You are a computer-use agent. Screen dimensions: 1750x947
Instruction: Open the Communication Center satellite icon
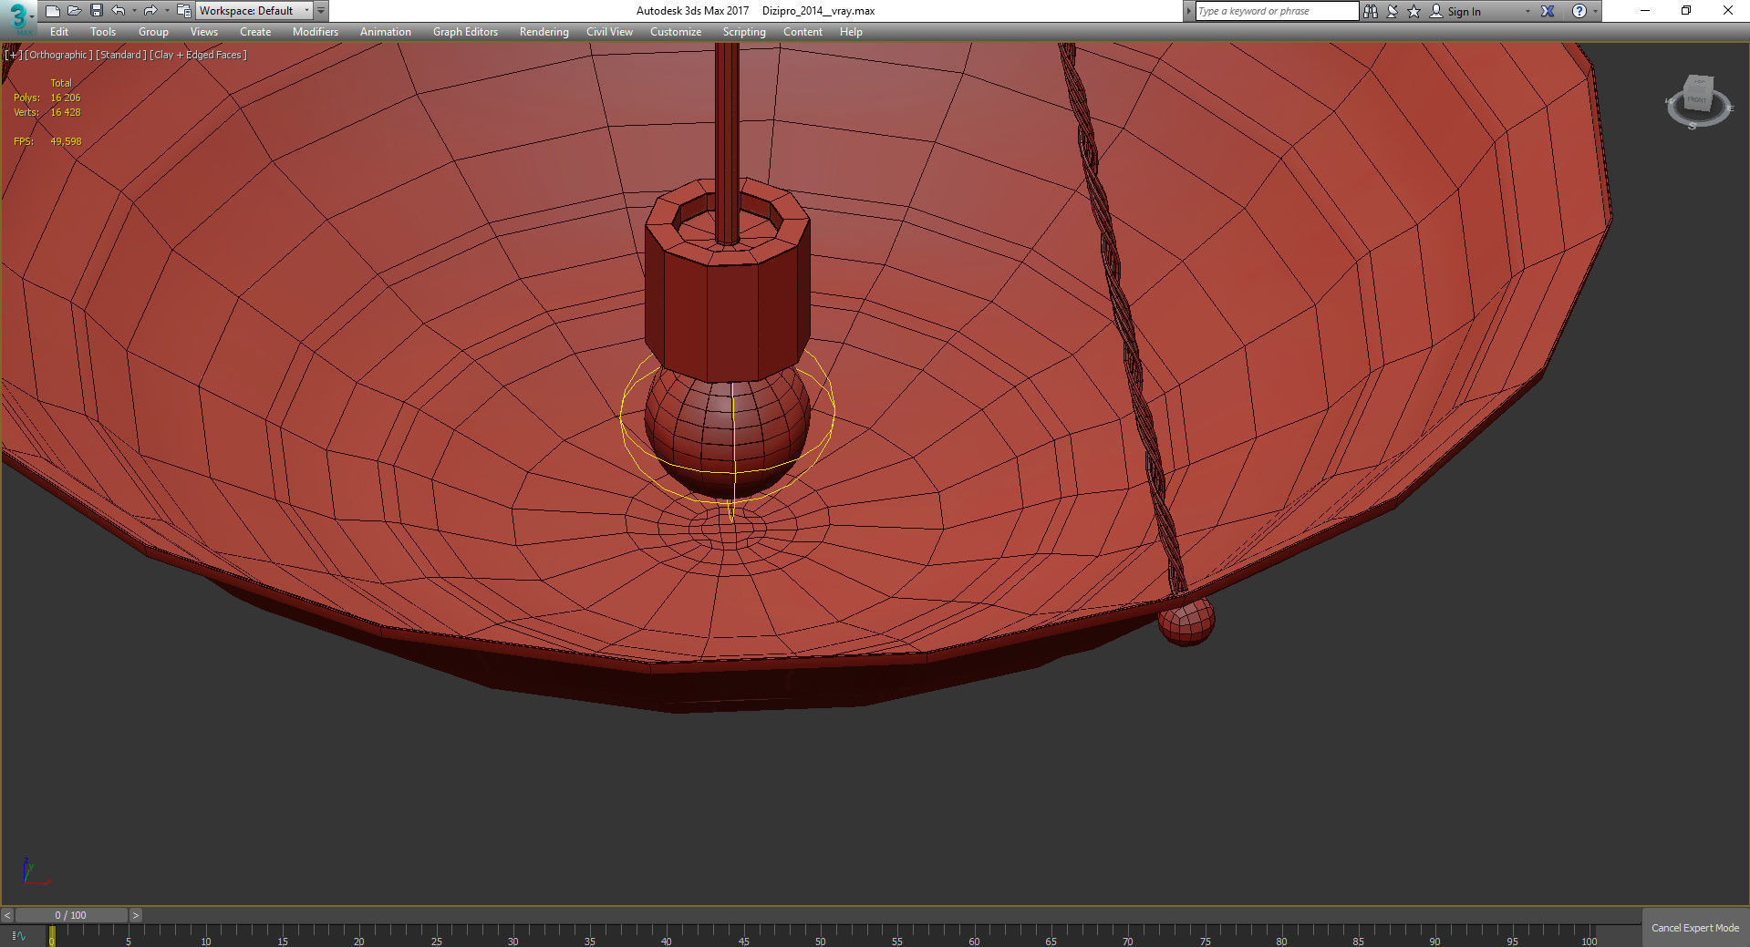pyautogui.click(x=1393, y=11)
